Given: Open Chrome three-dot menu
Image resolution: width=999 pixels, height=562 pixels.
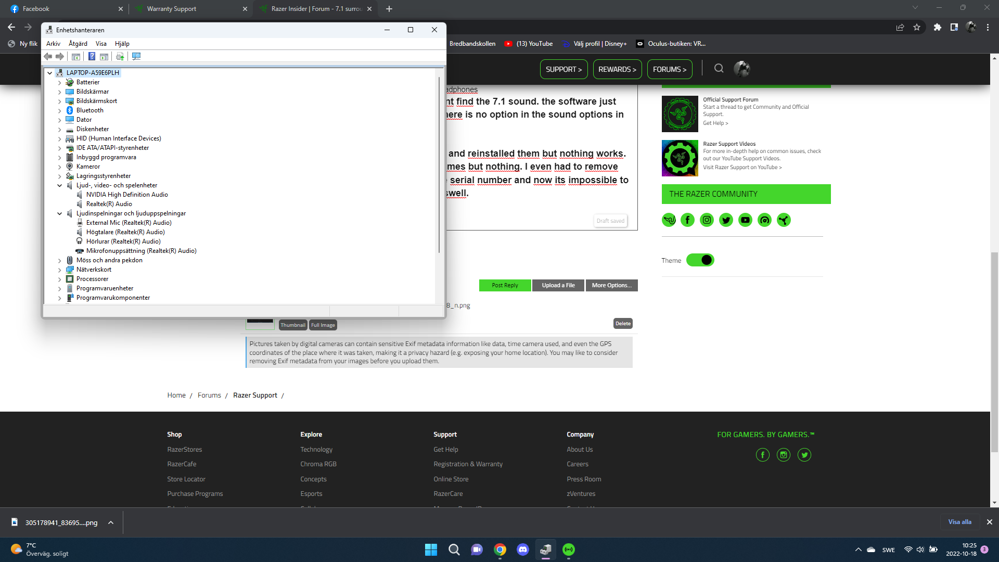Looking at the screenshot, I should pos(988,27).
